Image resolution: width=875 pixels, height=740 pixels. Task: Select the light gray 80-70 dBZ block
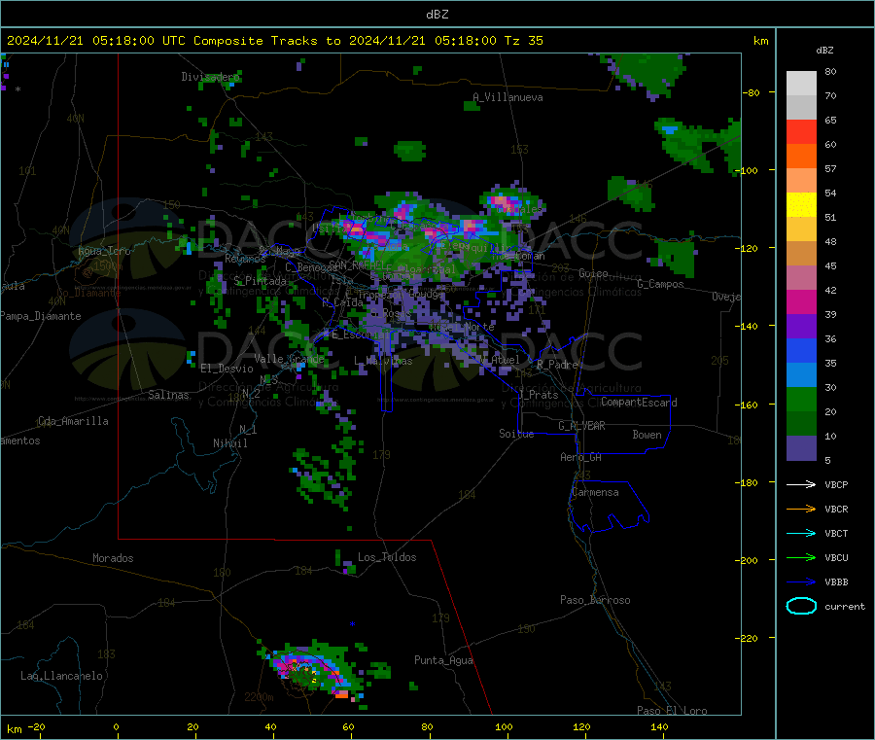tap(801, 84)
